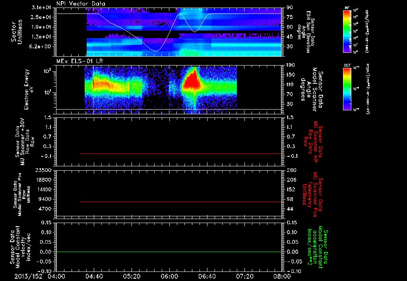The height and width of the screenshot is (281, 407).
Task: Click the 206 telemetry tick value
Action: [291, 180]
